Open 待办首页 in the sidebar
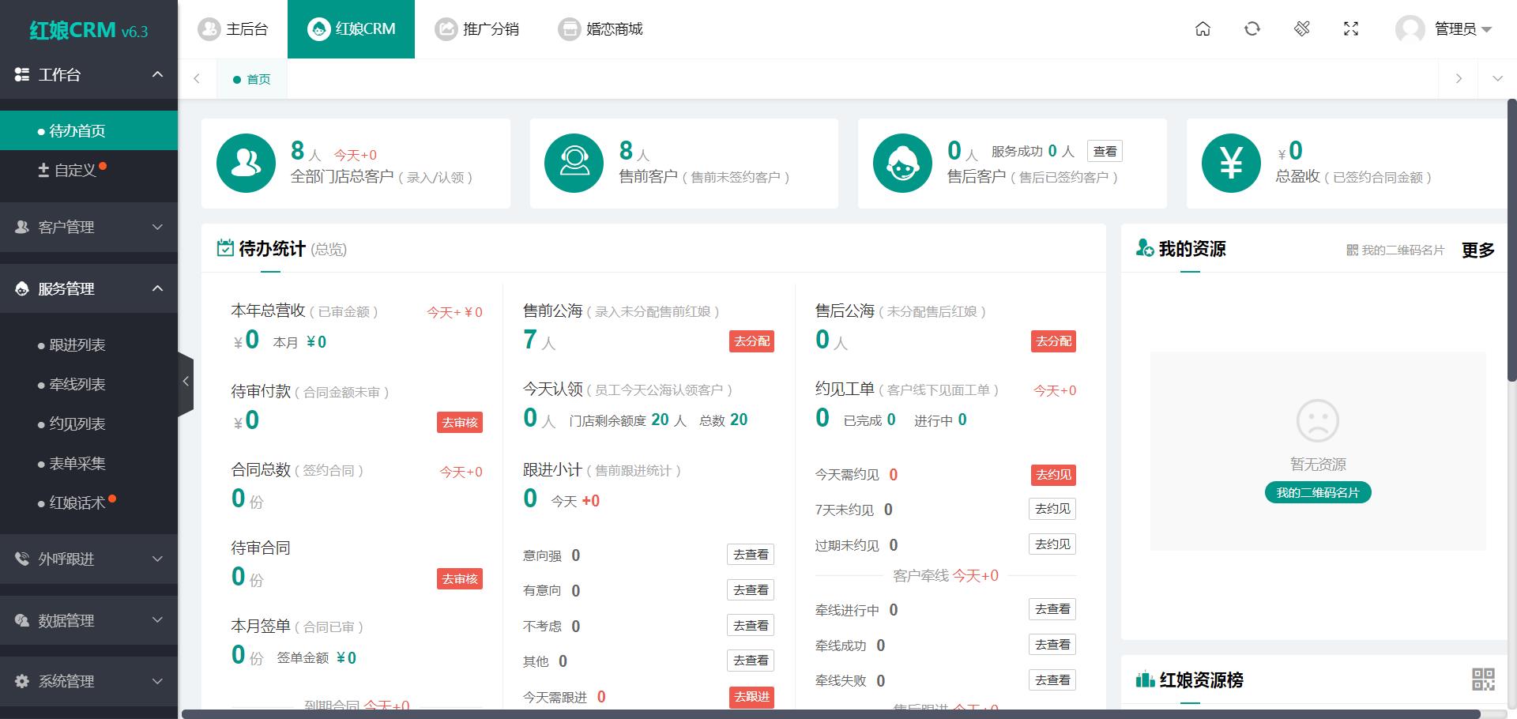 click(x=88, y=130)
